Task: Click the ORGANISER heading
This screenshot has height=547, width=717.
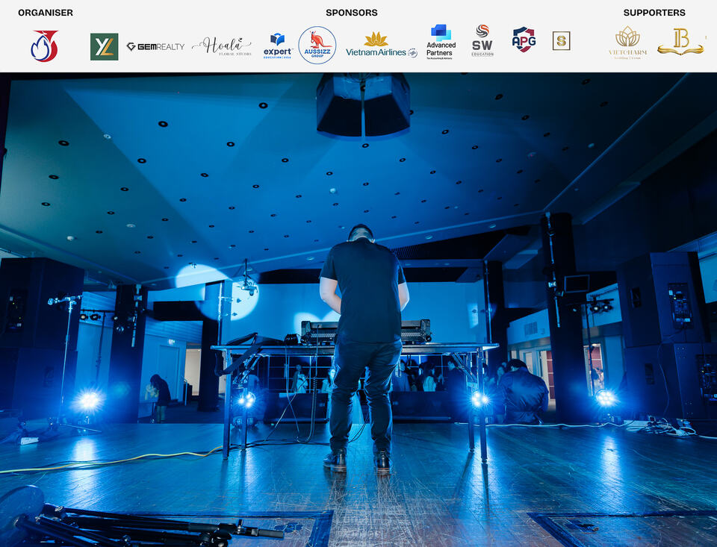Action: click(x=46, y=13)
